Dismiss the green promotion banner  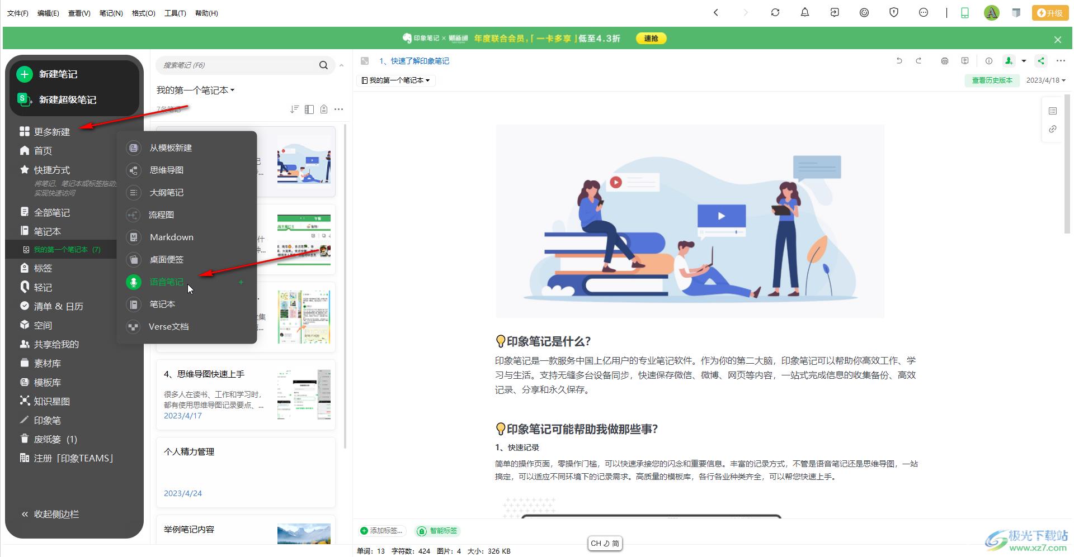[x=1058, y=40]
